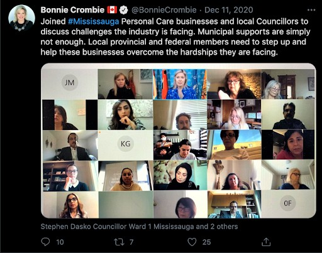
Task: Click the KG participant initials tile
Action: [x=125, y=144]
